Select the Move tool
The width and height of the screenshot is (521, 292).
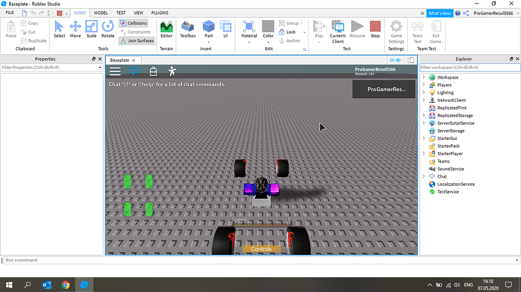76,29
